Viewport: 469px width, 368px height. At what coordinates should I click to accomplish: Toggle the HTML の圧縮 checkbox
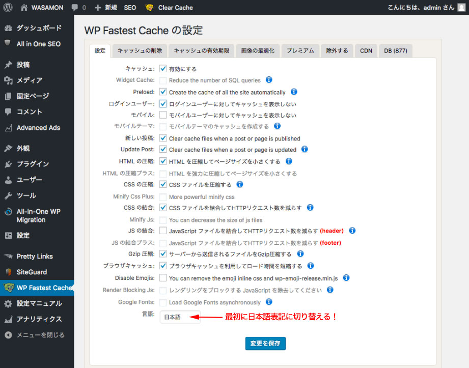163,161
